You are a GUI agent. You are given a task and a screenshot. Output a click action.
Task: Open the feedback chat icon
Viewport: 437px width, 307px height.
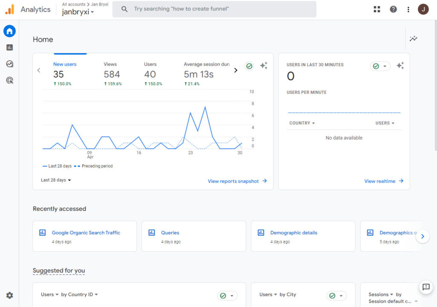tap(425, 287)
